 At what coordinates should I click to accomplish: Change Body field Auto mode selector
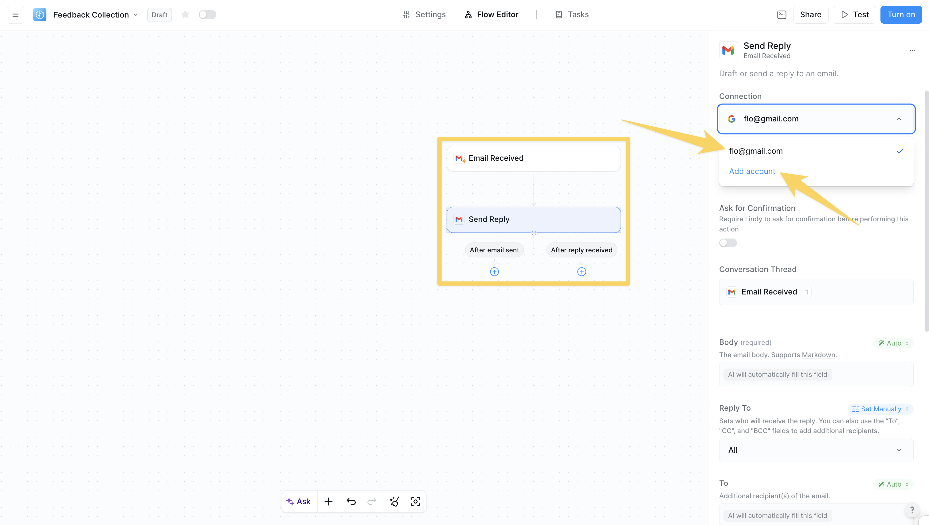click(x=893, y=343)
